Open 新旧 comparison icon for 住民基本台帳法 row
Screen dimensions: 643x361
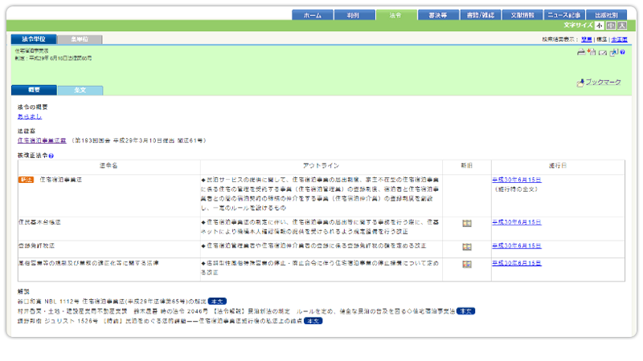[467, 223]
